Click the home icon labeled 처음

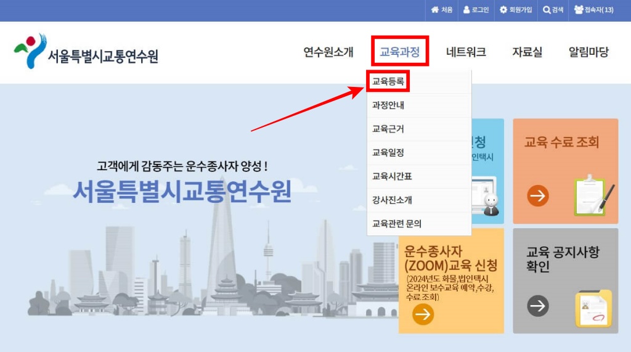point(434,10)
